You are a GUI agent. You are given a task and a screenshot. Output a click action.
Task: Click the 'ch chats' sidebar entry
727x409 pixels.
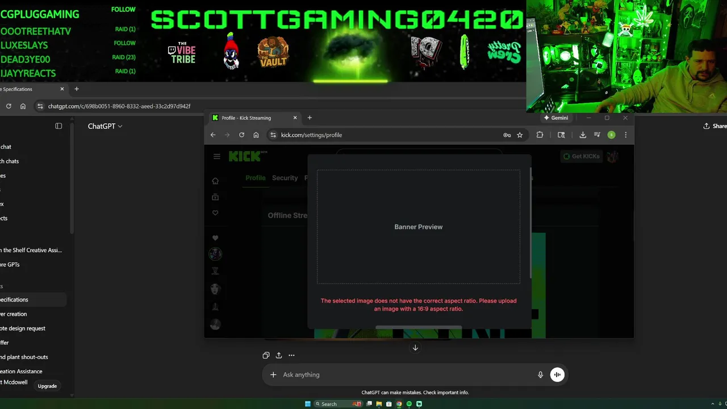[10, 161]
